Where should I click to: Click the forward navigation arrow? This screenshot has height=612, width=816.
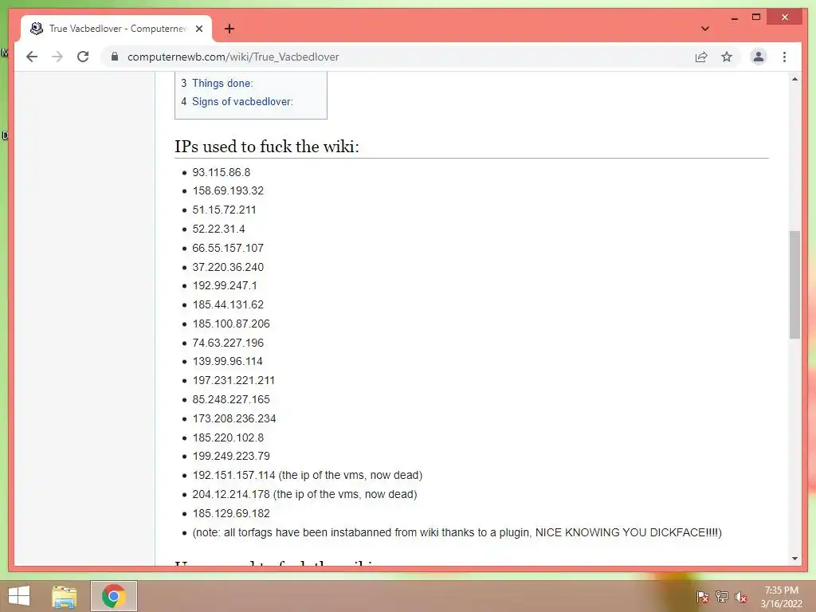57,57
